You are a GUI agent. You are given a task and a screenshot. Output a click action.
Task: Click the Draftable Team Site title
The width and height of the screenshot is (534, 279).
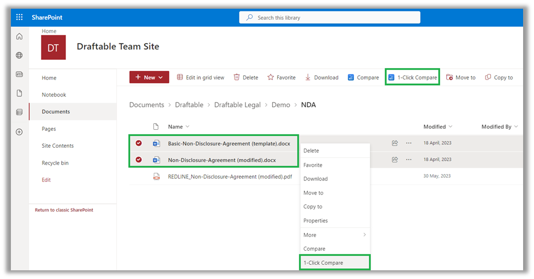(x=118, y=46)
